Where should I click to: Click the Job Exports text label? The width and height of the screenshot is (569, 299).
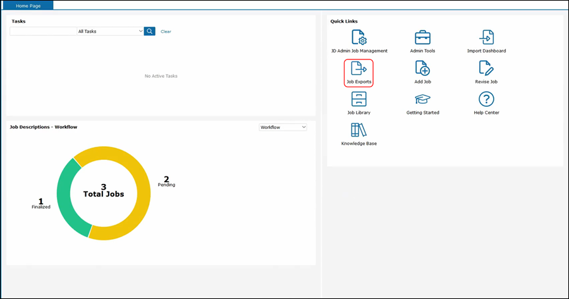pyautogui.click(x=358, y=82)
